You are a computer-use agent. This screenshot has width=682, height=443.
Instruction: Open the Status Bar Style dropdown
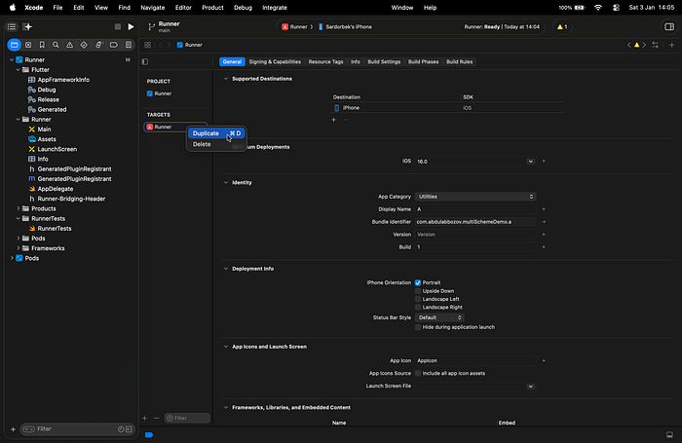pos(439,317)
